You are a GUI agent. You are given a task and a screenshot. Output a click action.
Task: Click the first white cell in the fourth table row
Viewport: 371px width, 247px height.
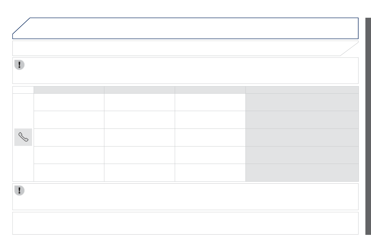click(x=69, y=155)
